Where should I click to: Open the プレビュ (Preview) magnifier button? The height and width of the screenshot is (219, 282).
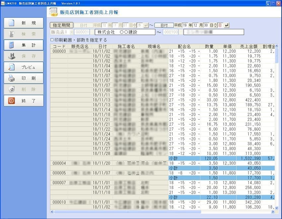click(x=24, y=67)
